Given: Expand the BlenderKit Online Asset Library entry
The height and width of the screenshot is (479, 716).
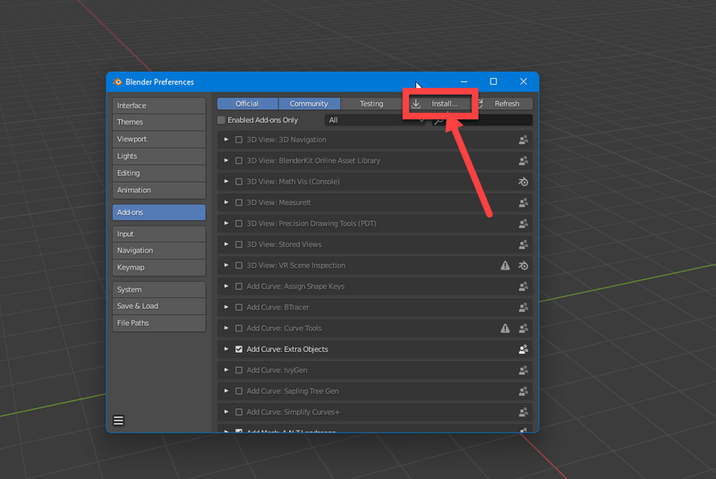Looking at the screenshot, I should 226,161.
